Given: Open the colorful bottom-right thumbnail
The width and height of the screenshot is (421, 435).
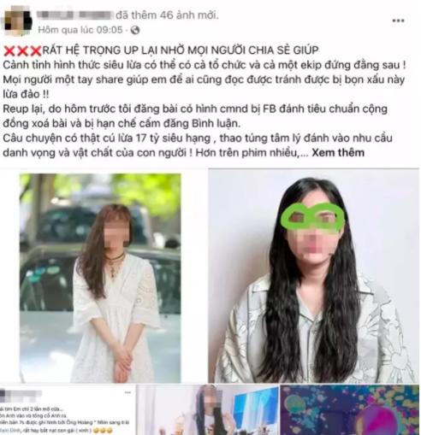Looking at the screenshot, I should 350,410.
